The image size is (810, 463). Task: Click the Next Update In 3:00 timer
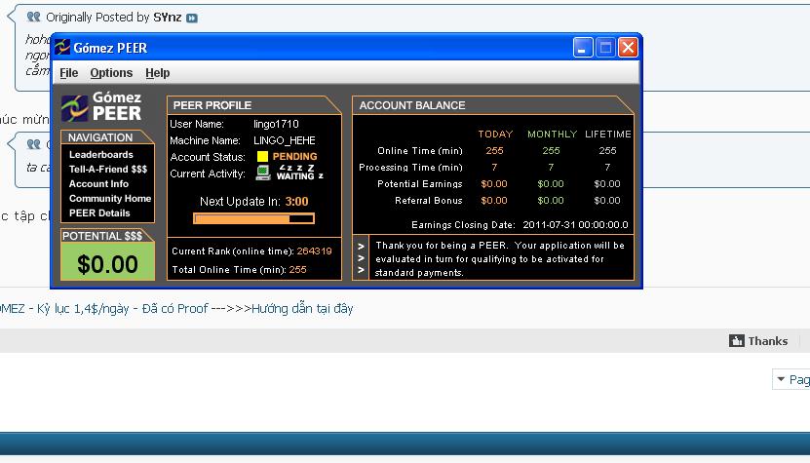296,202
